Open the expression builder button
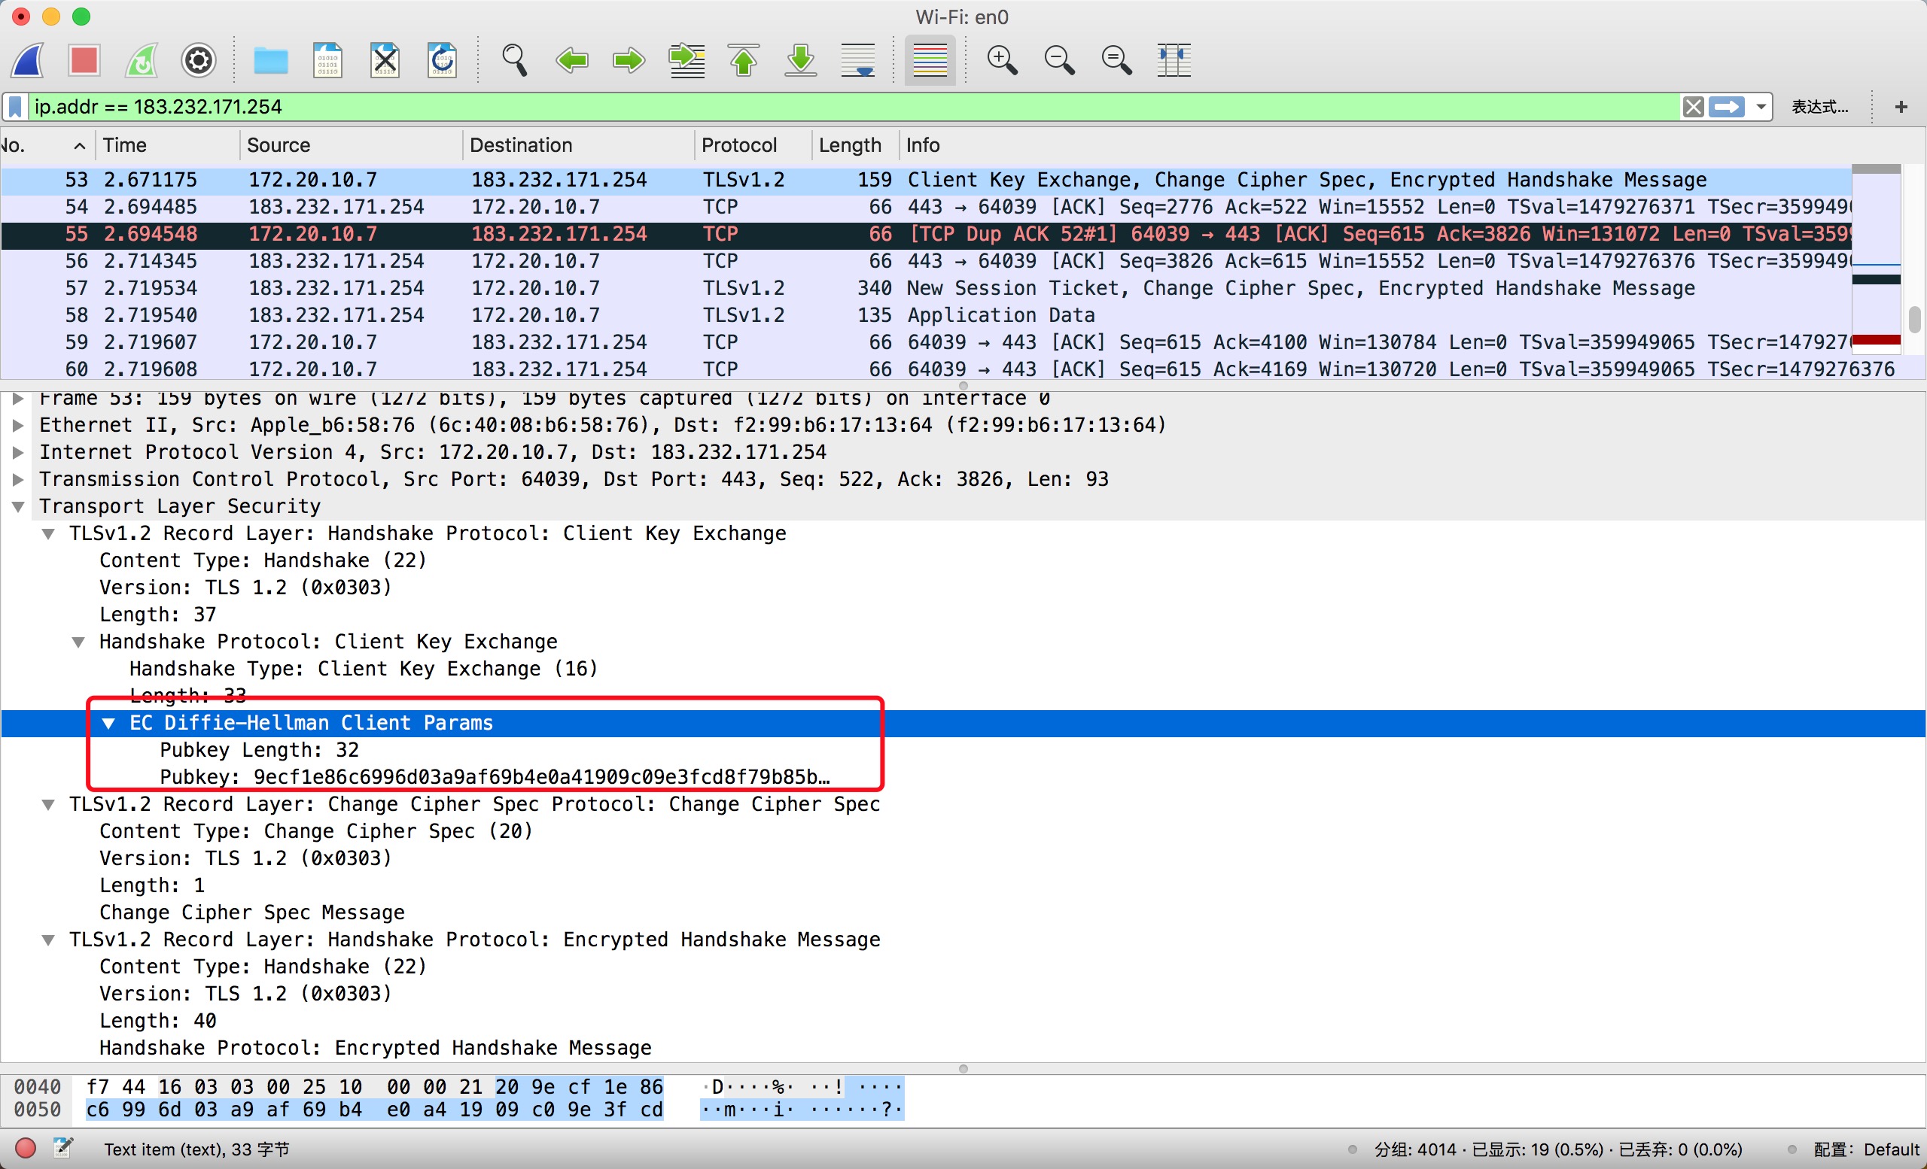1927x1169 pixels. [x=1819, y=106]
